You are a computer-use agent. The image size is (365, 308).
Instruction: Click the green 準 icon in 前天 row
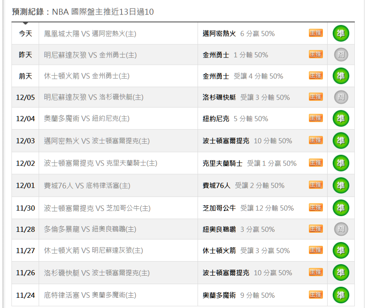(x=341, y=76)
